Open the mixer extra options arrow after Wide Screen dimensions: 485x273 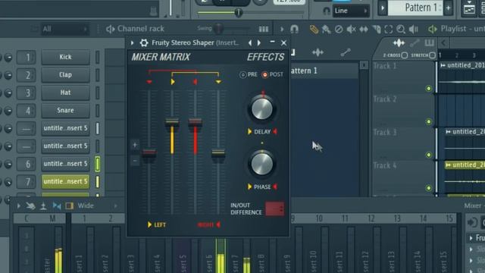(x=116, y=206)
